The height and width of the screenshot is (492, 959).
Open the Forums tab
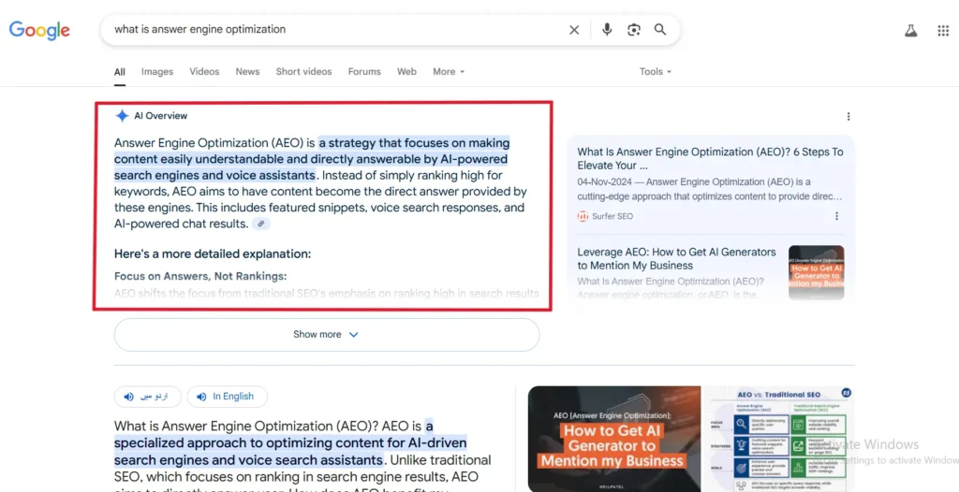point(364,71)
